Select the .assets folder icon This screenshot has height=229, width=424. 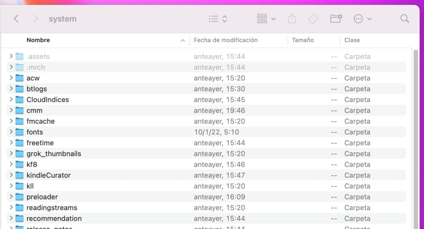(x=19, y=56)
